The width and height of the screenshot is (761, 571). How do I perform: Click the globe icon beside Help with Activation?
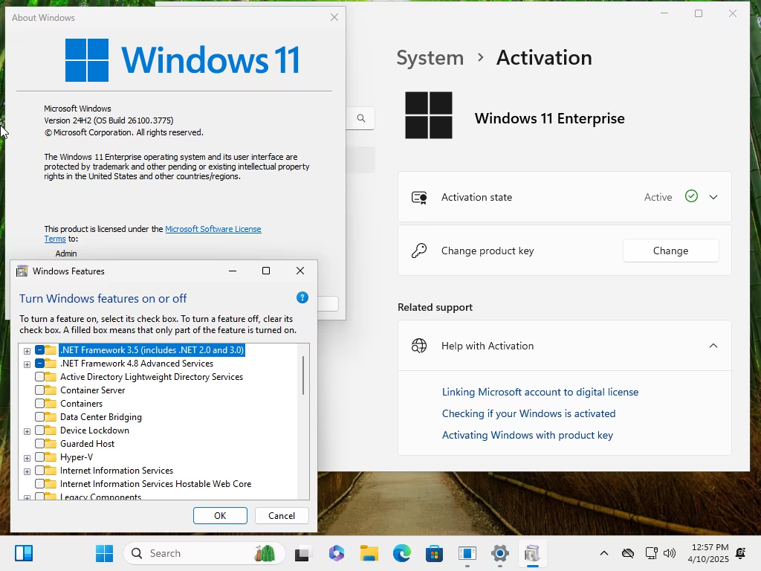(x=419, y=346)
